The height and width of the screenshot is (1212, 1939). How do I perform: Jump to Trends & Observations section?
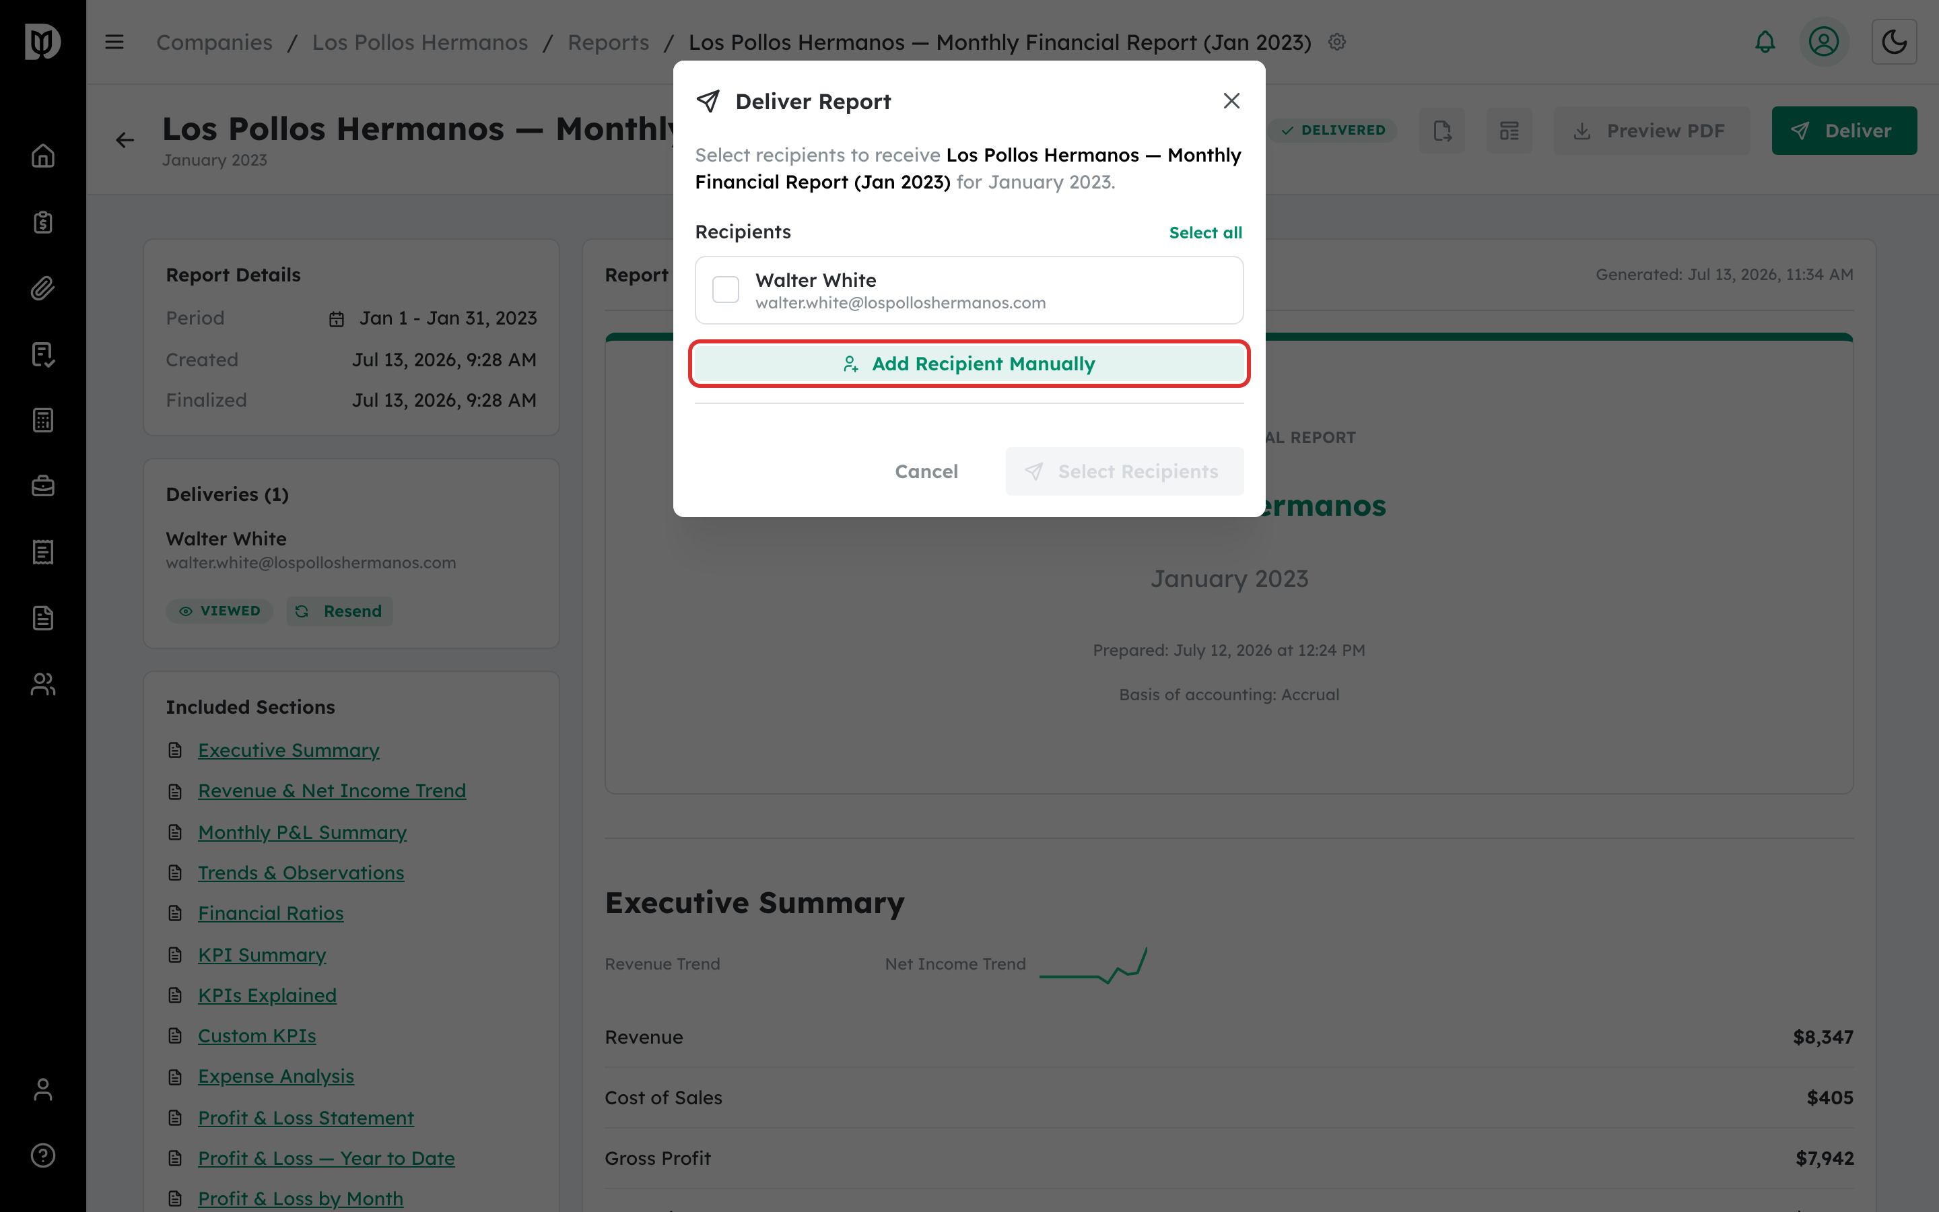point(300,873)
